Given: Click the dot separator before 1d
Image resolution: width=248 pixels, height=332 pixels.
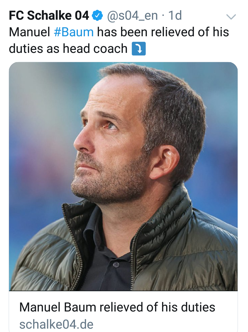Looking at the screenshot, I should tap(163, 16).
